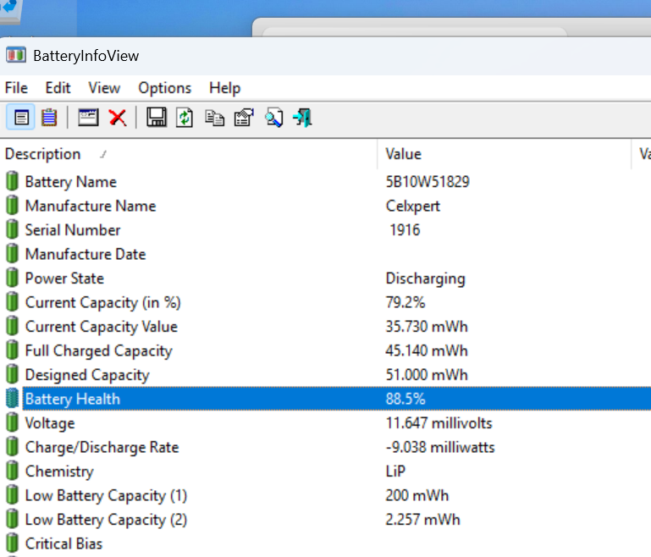Select the highlighted Battery Health row text

73,399
